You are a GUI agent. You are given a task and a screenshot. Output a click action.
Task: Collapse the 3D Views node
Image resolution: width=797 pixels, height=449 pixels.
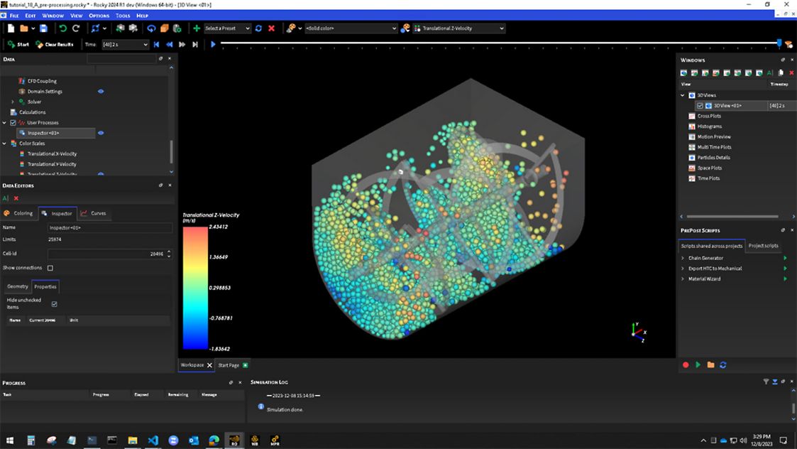tap(683, 95)
